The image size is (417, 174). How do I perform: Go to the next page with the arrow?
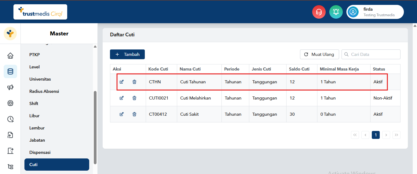386,135
